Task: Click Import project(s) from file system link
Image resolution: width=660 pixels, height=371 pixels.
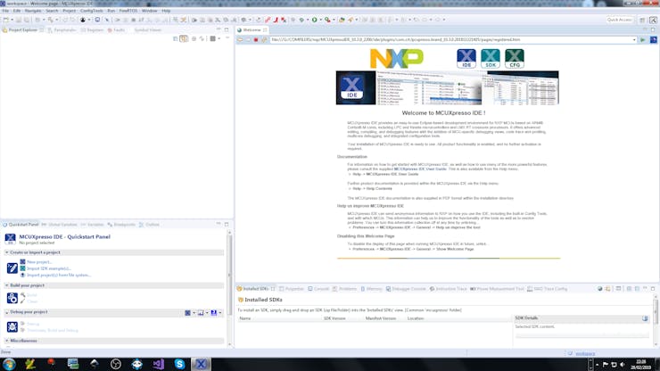Action: click(59, 276)
